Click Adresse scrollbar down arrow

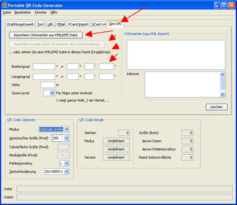pyautogui.click(x=223, y=95)
